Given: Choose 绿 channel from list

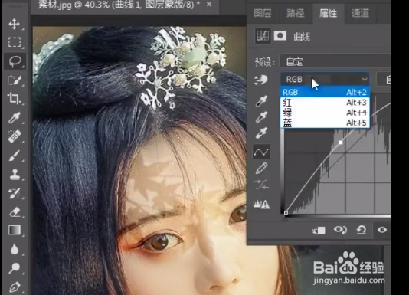Looking at the screenshot, I should pos(325,113).
